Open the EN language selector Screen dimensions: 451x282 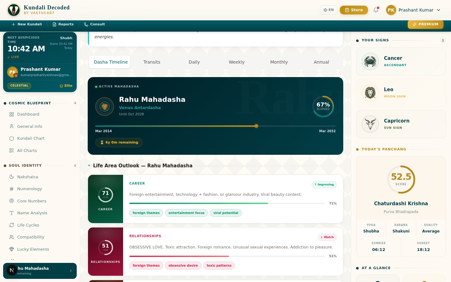coord(329,10)
